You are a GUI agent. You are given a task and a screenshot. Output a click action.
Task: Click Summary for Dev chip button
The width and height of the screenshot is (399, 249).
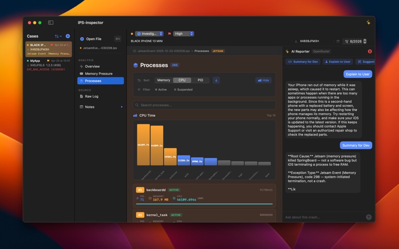pyautogui.click(x=303, y=61)
